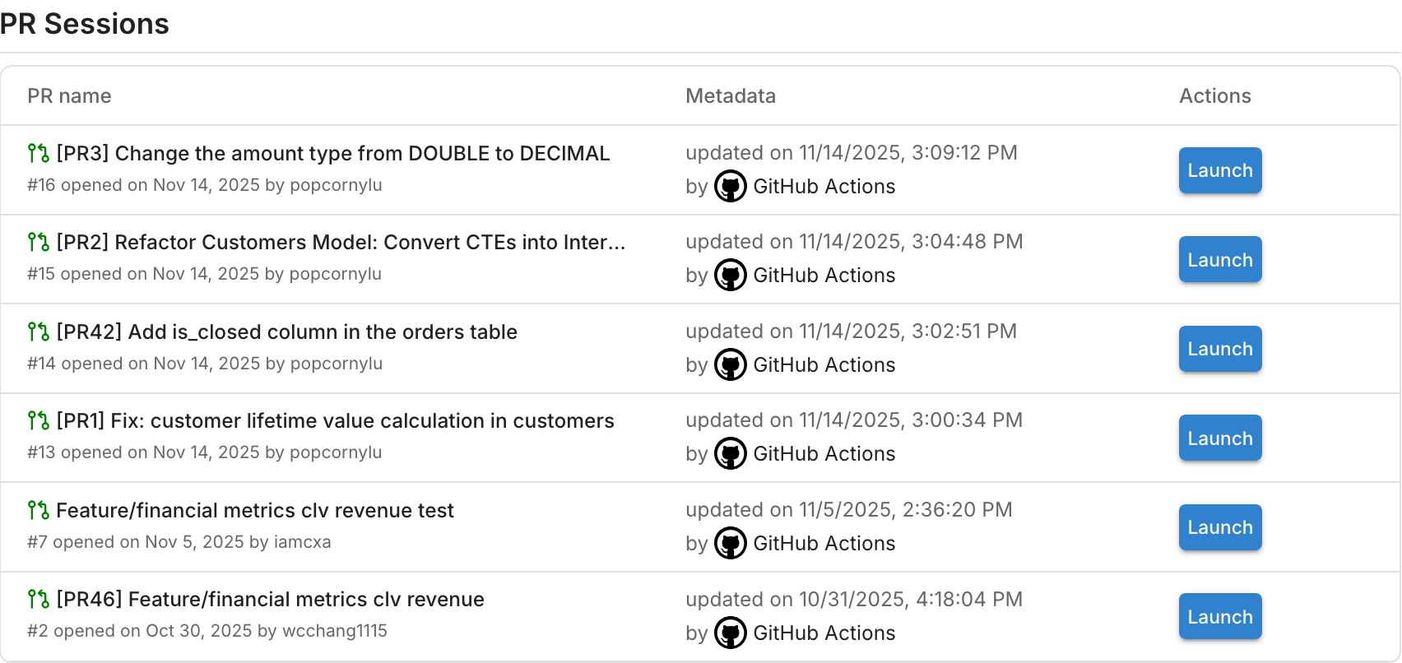The image size is (1402, 663).
Task: Click the PR name column header
Action: (69, 96)
